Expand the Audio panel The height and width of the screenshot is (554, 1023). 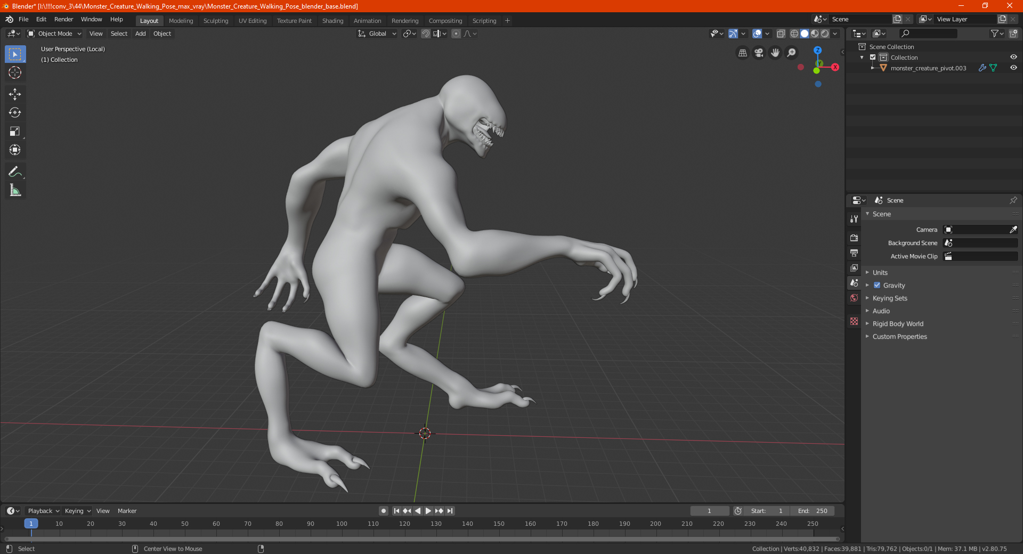tap(881, 311)
